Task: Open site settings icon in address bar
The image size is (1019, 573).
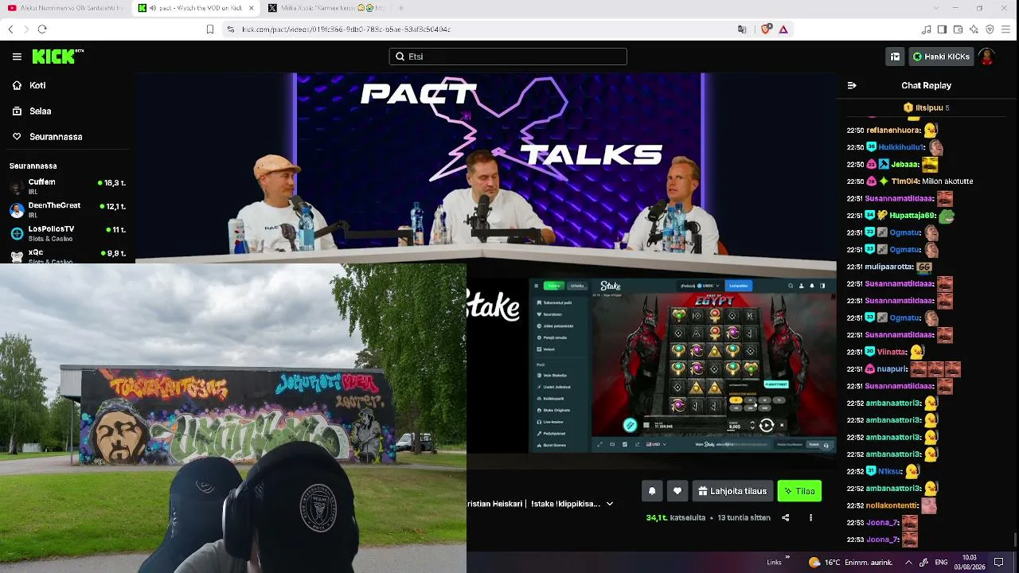Action: pyautogui.click(x=231, y=29)
